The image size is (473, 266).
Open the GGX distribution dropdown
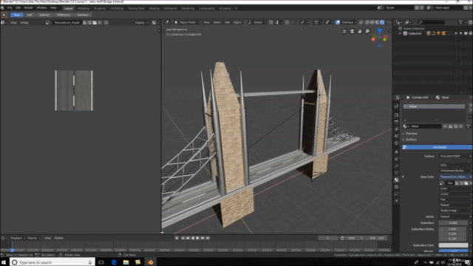(x=455, y=166)
